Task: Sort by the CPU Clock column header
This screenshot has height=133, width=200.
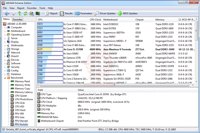Action: coord(95,20)
